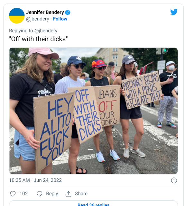Screen dimensions: 184x206
Task: Click Read 36 replies button
Action: [93, 204]
